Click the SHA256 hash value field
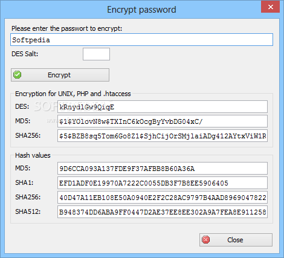 (x=163, y=198)
